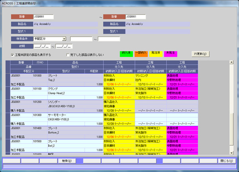Click the table scrollbar up arrow
239x172 pixels.
click(231, 62)
